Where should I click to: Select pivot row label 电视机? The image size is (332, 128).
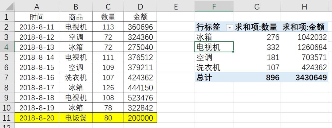(214, 47)
